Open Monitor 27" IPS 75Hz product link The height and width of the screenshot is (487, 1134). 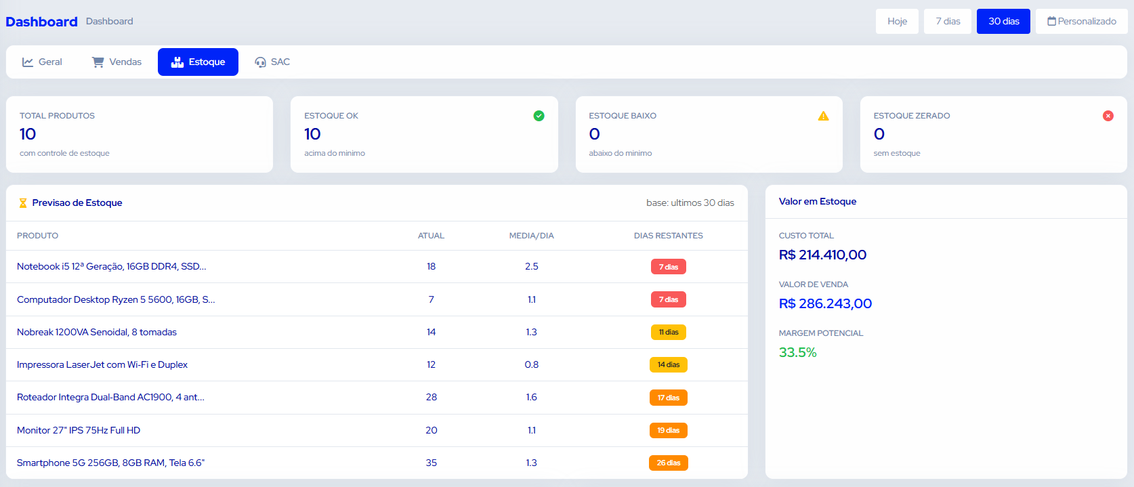point(79,430)
